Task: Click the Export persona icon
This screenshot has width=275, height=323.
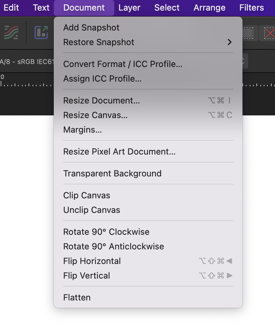Action: [41, 33]
